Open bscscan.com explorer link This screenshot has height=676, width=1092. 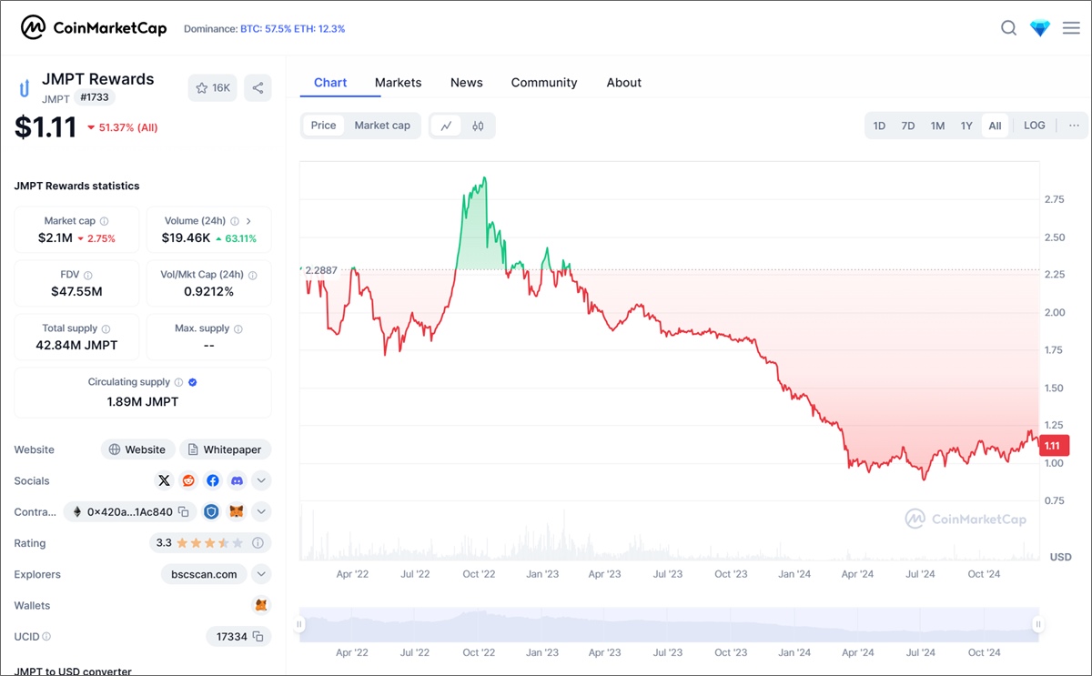pos(204,574)
